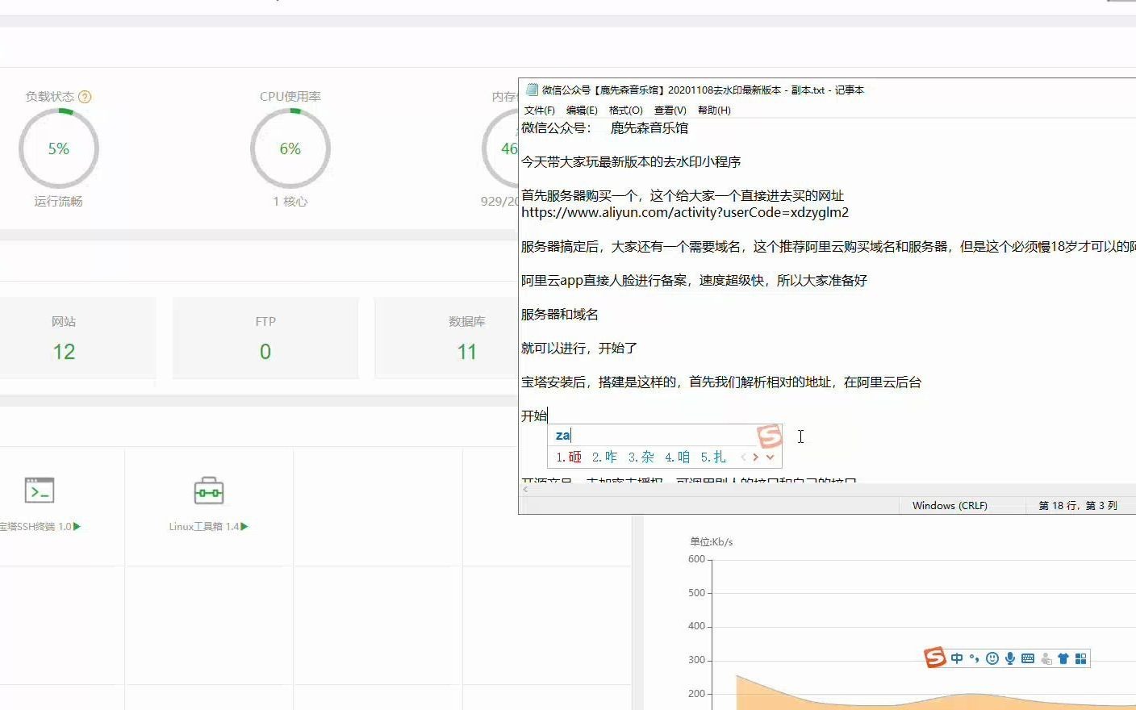This screenshot has height=710, width=1136.
Task: Click the Notepad title bar icon
Action: coord(532,90)
